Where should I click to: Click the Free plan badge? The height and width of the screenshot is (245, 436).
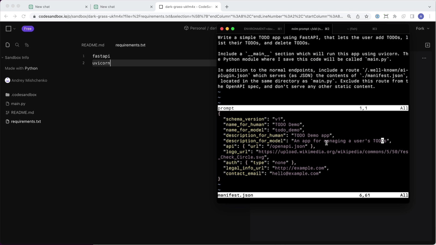click(28, 29)
